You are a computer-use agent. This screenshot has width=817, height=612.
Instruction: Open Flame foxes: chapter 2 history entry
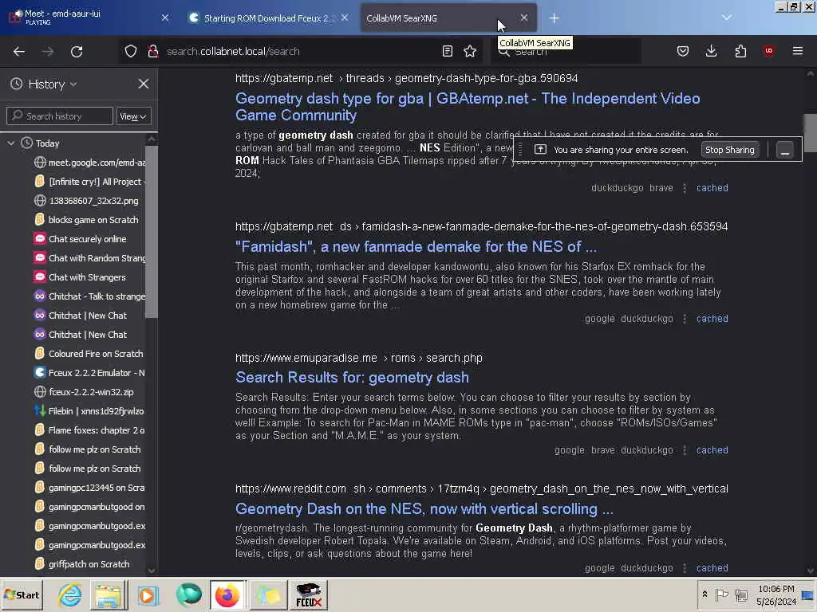tap(90, 430)
